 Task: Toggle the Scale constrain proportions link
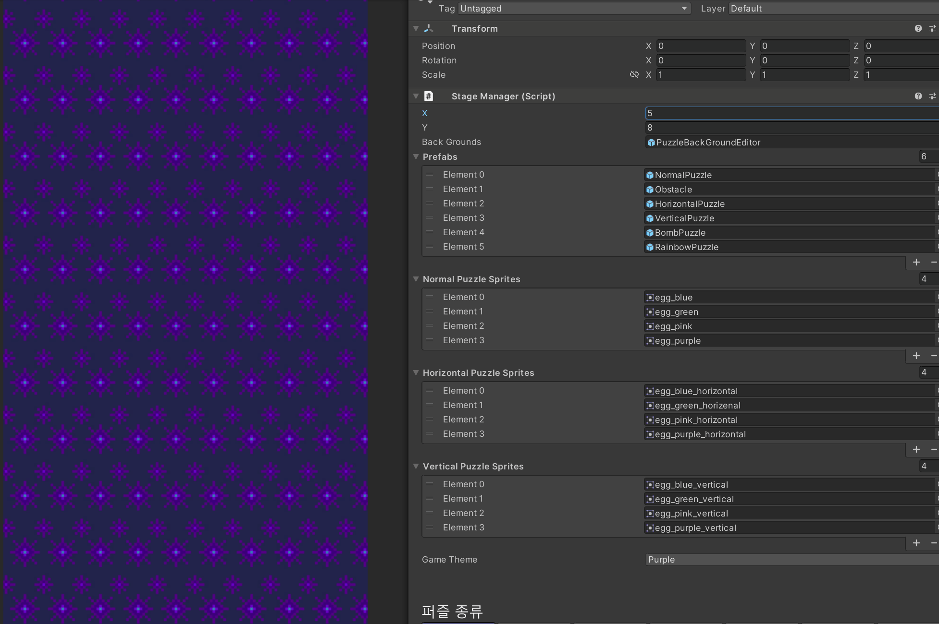634,75
